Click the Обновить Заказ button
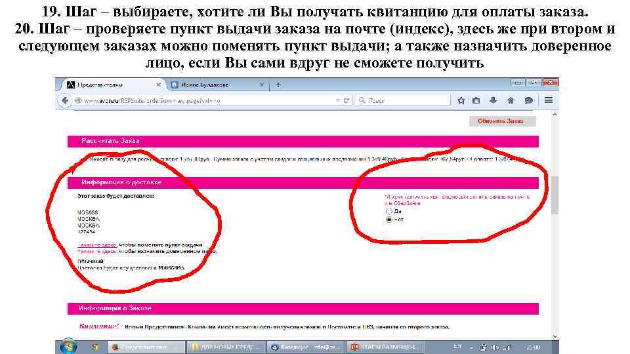This screenshot has width=630, height=354. pos(502,121)
